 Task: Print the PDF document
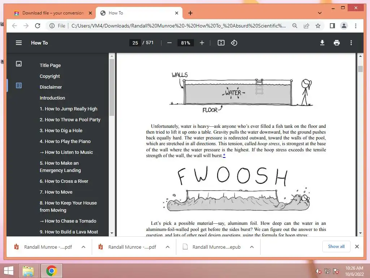(337, 43)
